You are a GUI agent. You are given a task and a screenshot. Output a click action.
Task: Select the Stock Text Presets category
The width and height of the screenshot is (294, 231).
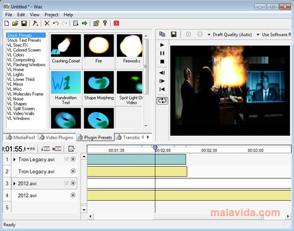[24, 40]
